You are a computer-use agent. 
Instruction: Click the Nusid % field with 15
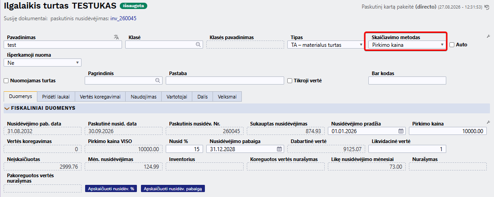point(184,148)
